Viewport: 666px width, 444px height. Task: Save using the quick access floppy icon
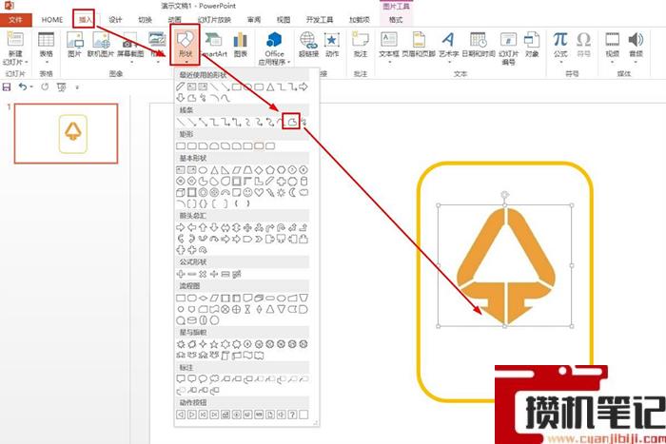coord(7,87)
